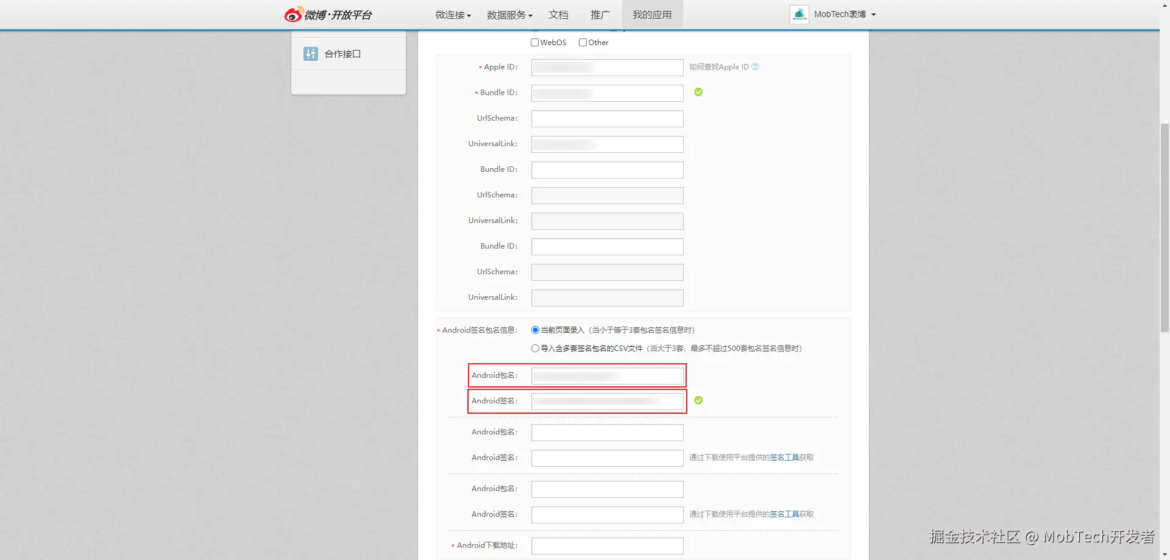
Task: Click the first UniversalLink input field
Action: pyautogui.click(x=608, y=144)
